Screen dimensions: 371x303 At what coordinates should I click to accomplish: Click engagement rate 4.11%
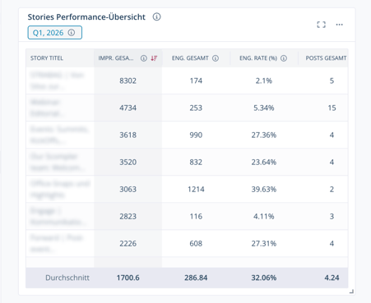pos(264,216)
